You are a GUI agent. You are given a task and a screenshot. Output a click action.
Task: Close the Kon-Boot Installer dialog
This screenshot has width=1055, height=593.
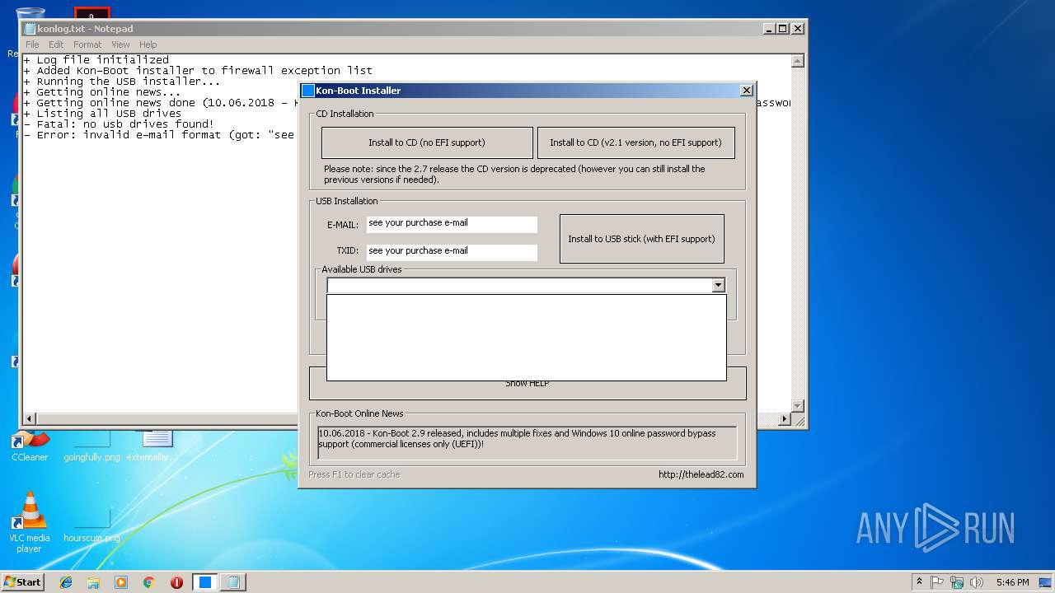tap(746, 91)
